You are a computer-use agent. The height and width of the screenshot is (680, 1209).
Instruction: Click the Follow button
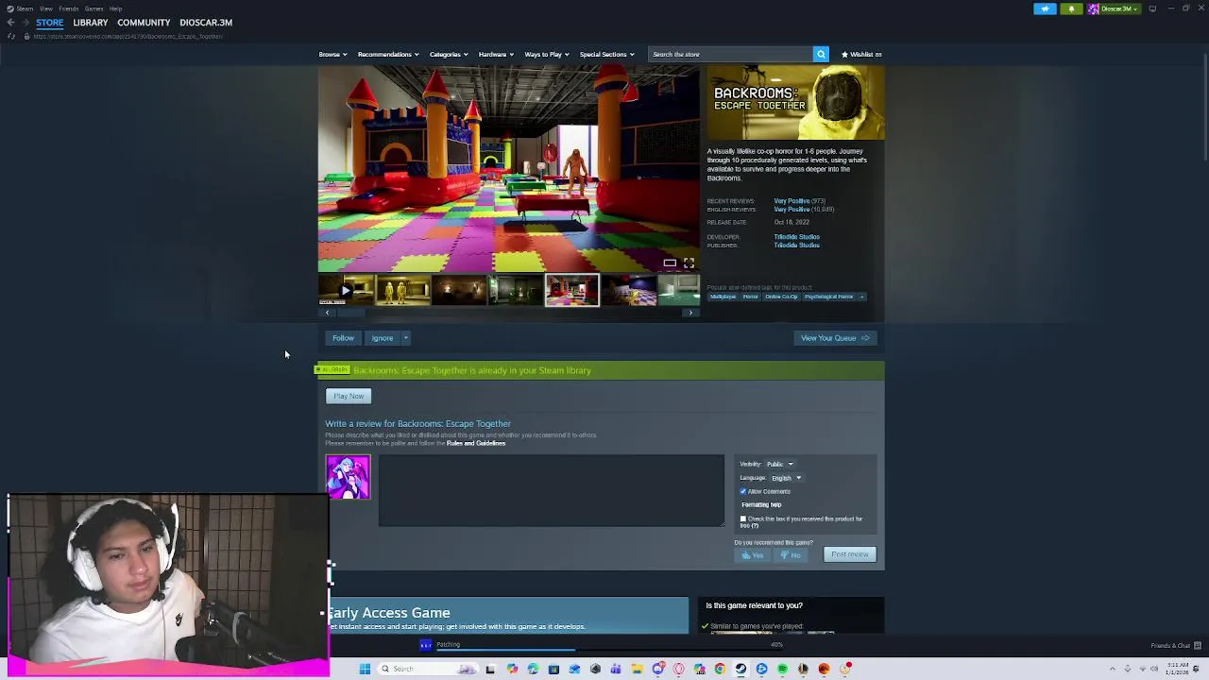coord(343,338)
